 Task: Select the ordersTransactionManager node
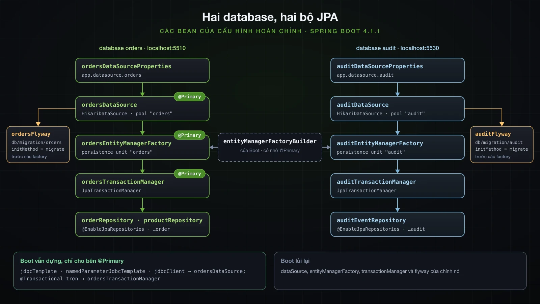142,186
